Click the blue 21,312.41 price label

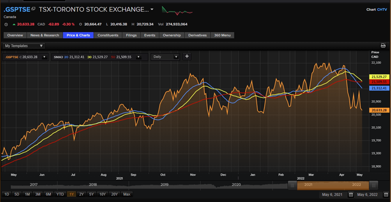379,88
